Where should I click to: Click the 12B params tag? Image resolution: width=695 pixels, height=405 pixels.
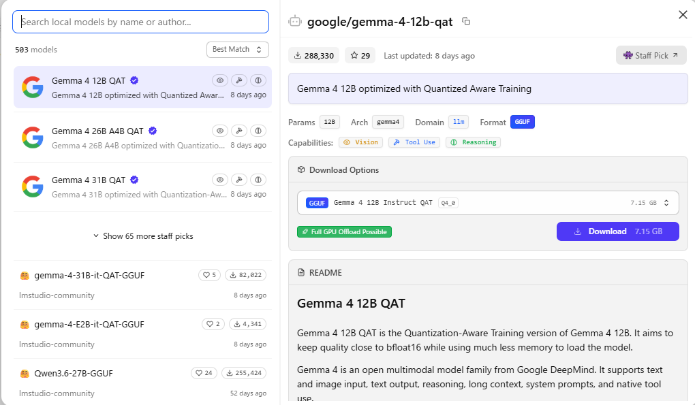coord(329,122)
